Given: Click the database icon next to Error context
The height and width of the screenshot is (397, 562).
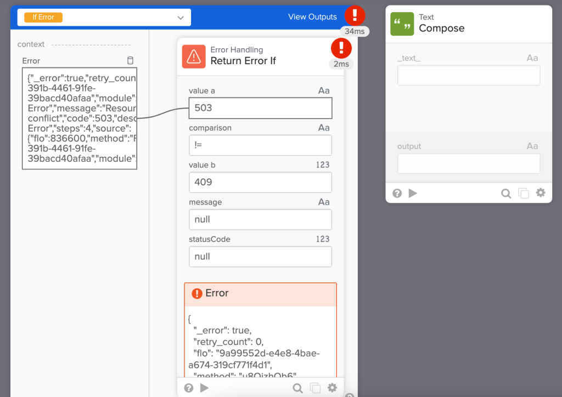Looking at the screenshot, I should [x=130, y=61].
